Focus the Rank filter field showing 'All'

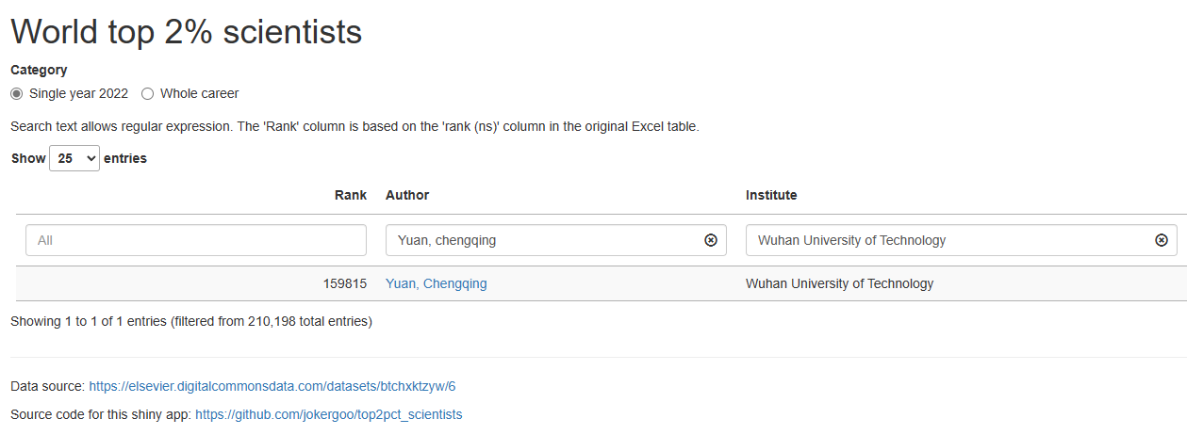195,240
